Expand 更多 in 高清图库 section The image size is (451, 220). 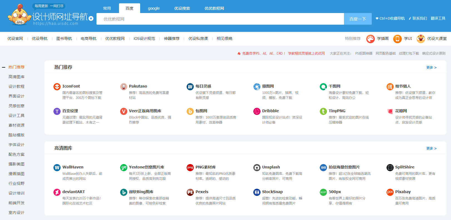coord(431,149)
